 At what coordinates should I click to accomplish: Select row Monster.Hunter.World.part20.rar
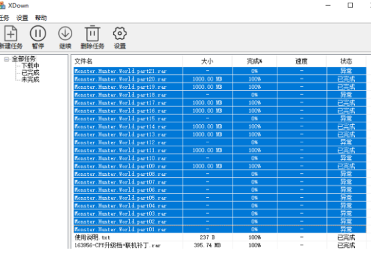220,79
